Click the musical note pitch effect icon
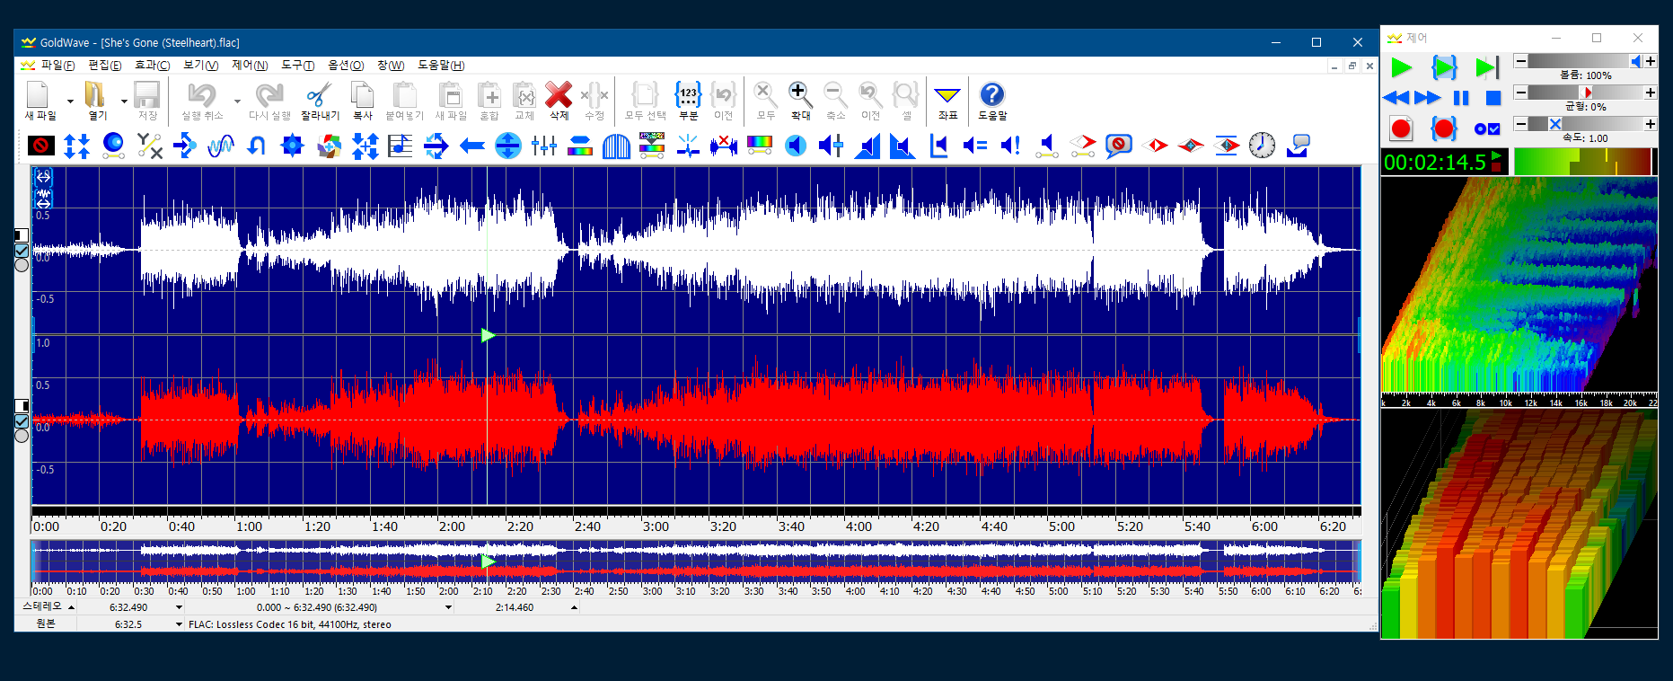The width and height of the screenshot is (1673, 681). pyautogui.click(x=401, y=146)
